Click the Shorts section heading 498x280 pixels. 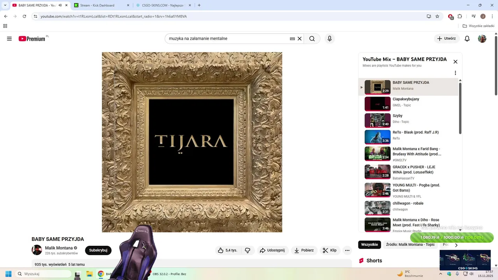pyautogui.click(x=374, y=261)
